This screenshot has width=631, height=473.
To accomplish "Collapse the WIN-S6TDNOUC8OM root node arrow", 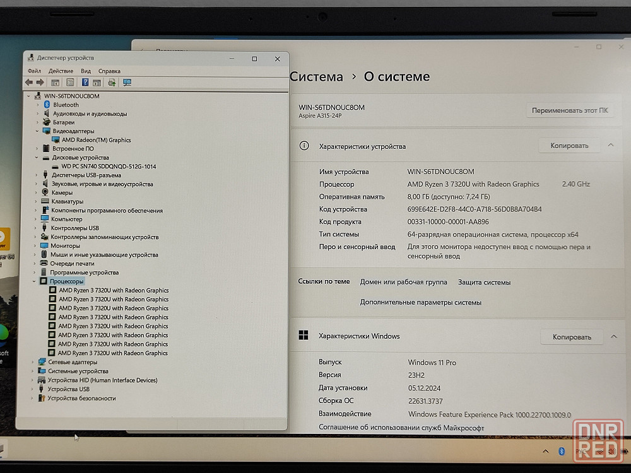I will coord(28,96).
